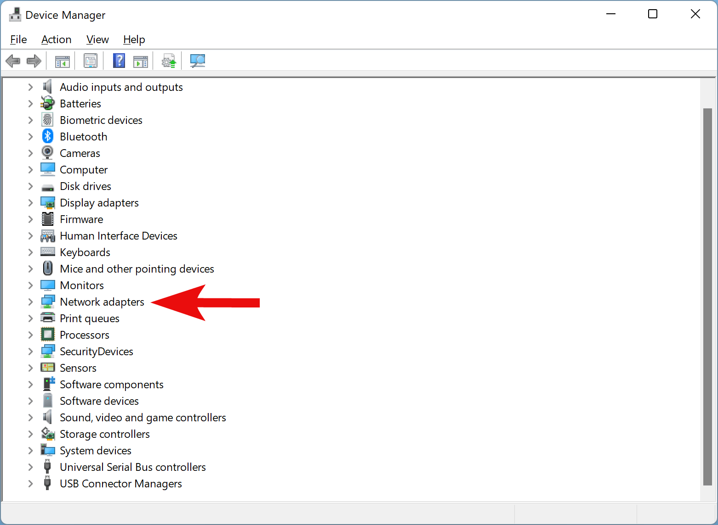Image resolution: width=718 pixels, height=525 pixels.
Task: Open the View menu
Action: pyautogui.click(x=97, y=39)
